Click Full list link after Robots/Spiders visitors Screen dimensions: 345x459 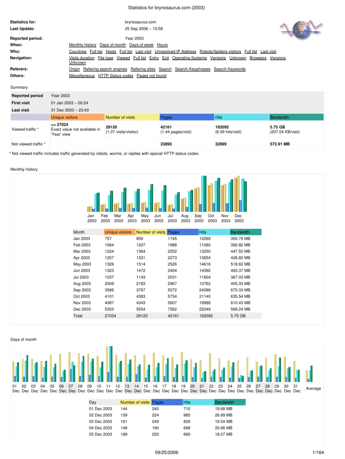point(251,52)
